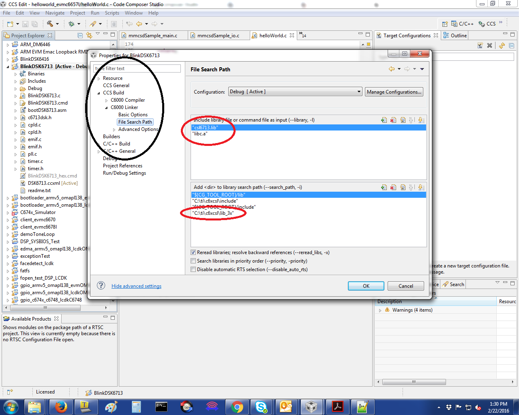
Task: Switch to the Search tab
Action: (x=453, y=284)
